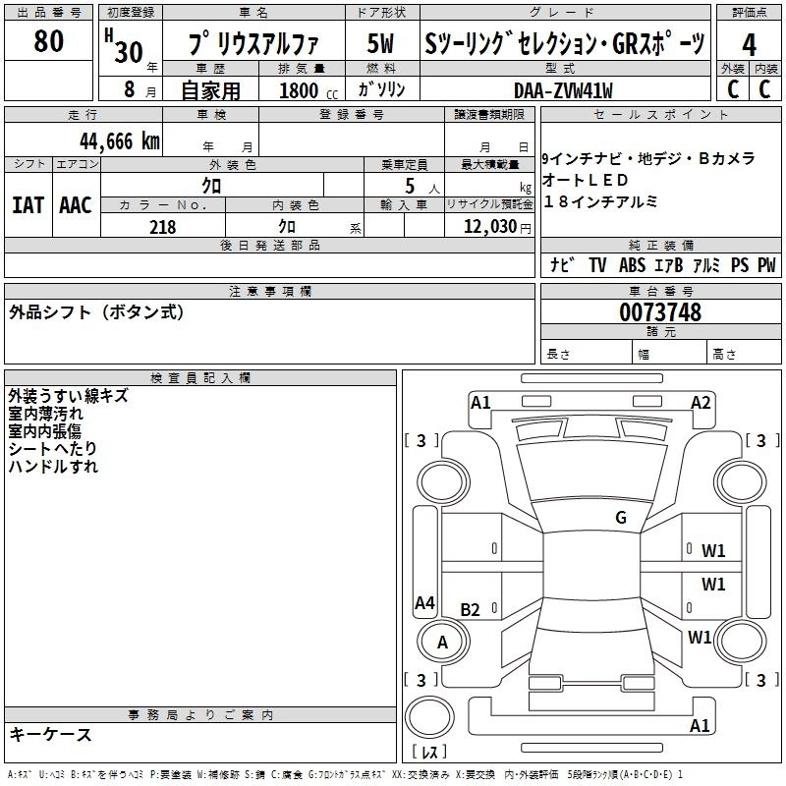Click chassis number 0073748
Image resolution: width=786 pixels, height=786 pixels.
(x=660, y=312)
